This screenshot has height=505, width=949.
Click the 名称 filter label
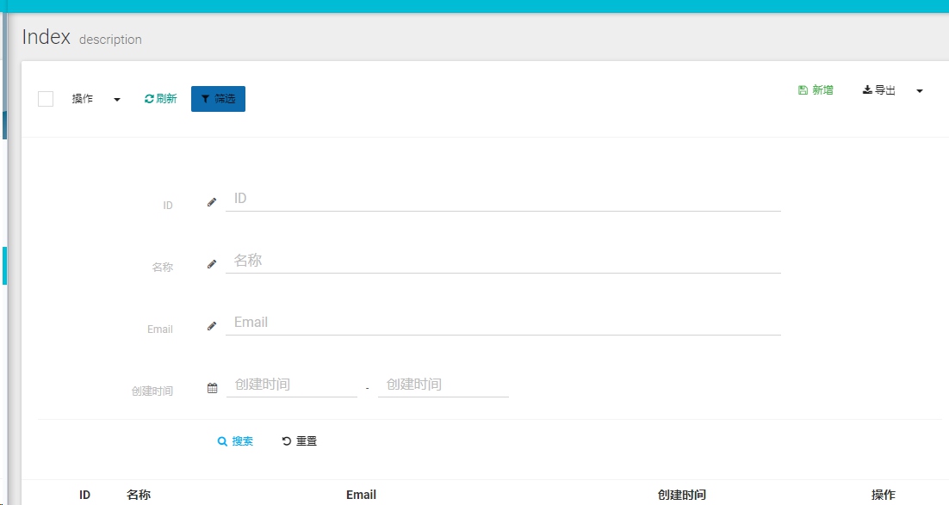162,268
